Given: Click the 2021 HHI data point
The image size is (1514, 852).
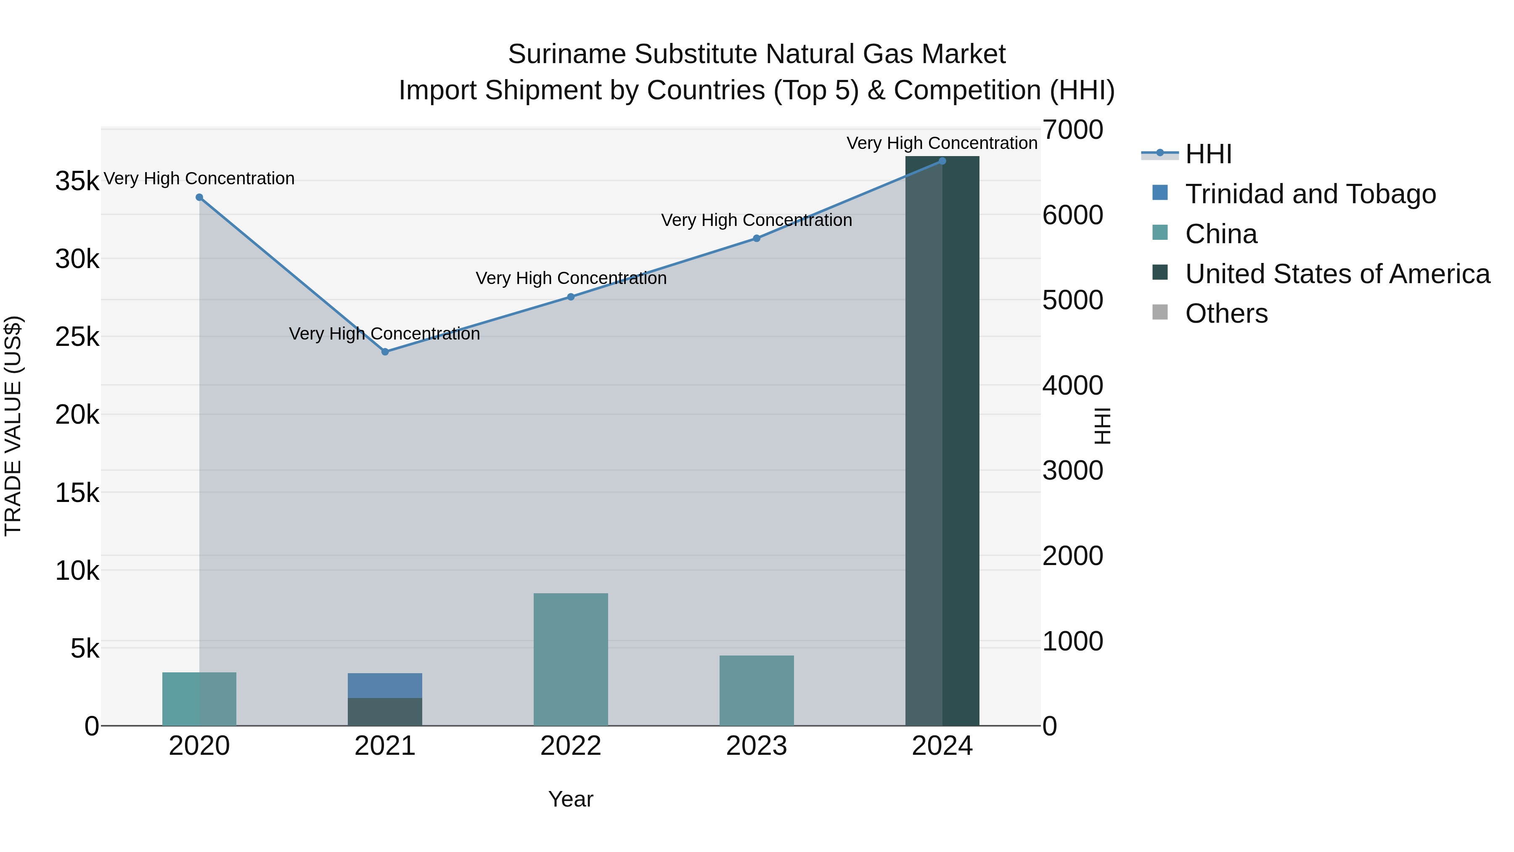Looking at the screenshot, I should (x=385, y=352).
